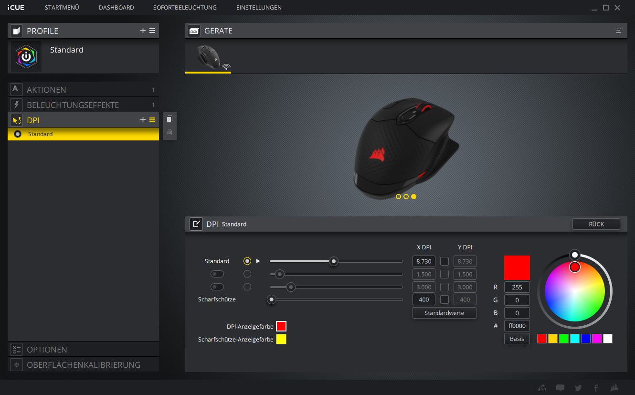This screenshot has height=395, width=635.
Task: Open the 24-hour support icon in footer
Action: (542, 388)
